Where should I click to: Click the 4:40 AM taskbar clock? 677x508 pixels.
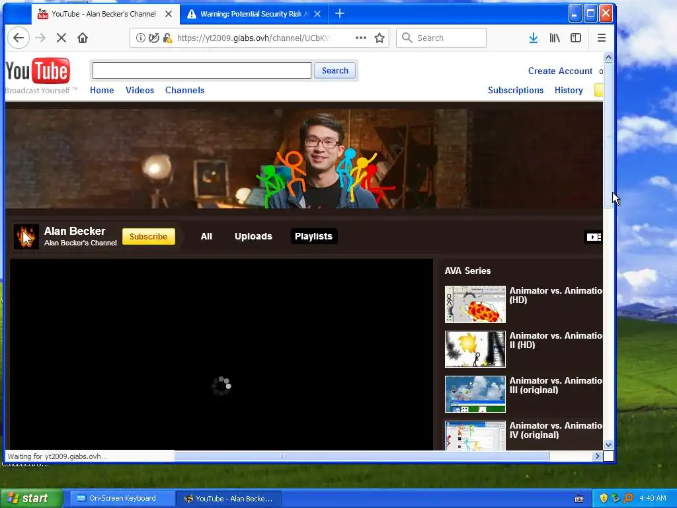pyautogui.click(x=653, y=498)
